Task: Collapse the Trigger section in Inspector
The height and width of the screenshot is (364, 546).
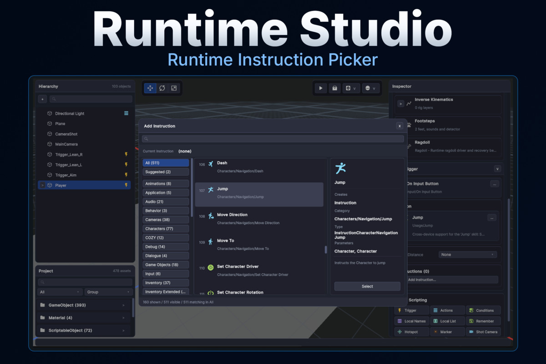Action: (x=497, y=169)
